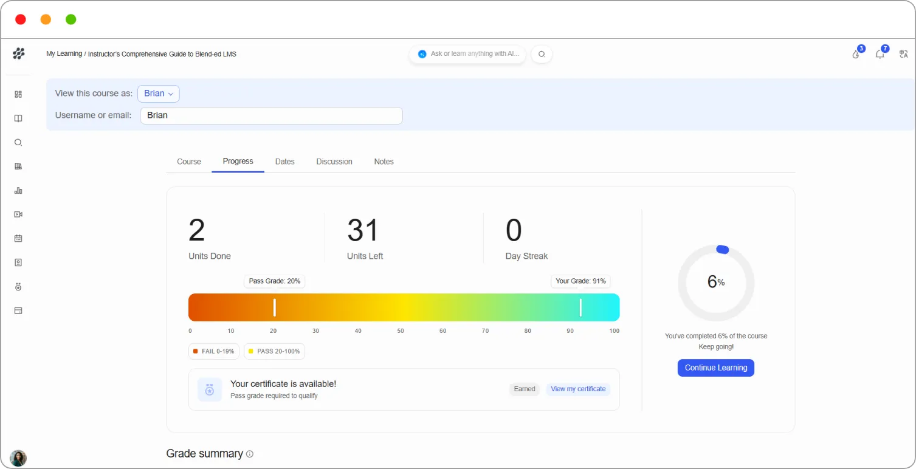This screenshot has width=916, height=469.
Task: Click the language translate icon
Action: pos(903,54)
